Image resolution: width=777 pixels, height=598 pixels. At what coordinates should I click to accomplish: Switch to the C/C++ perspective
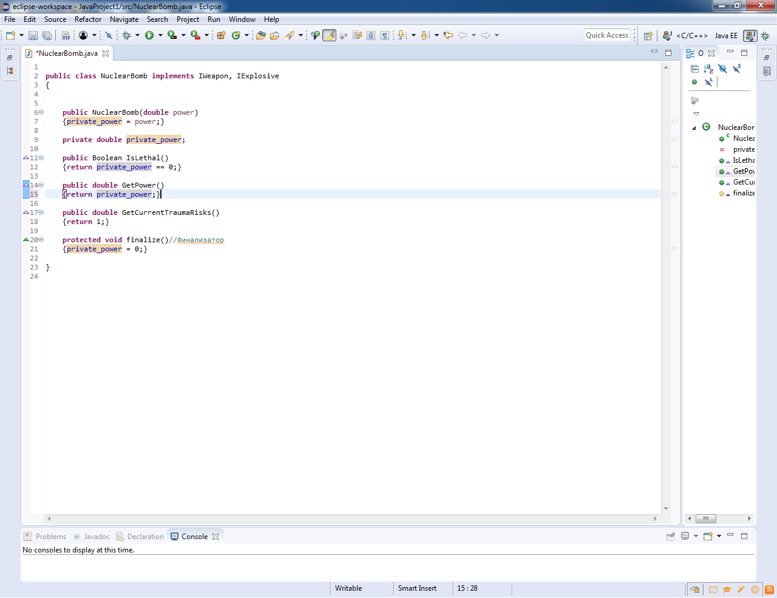point(685,36)
